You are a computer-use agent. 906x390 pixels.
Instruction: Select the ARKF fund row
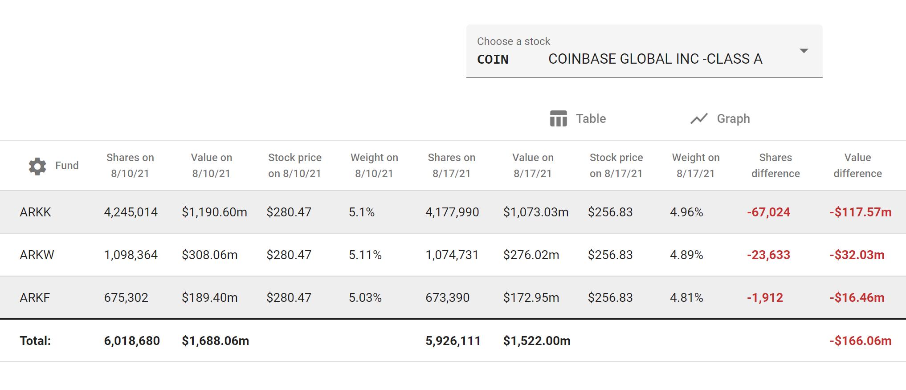pos(35,298)
